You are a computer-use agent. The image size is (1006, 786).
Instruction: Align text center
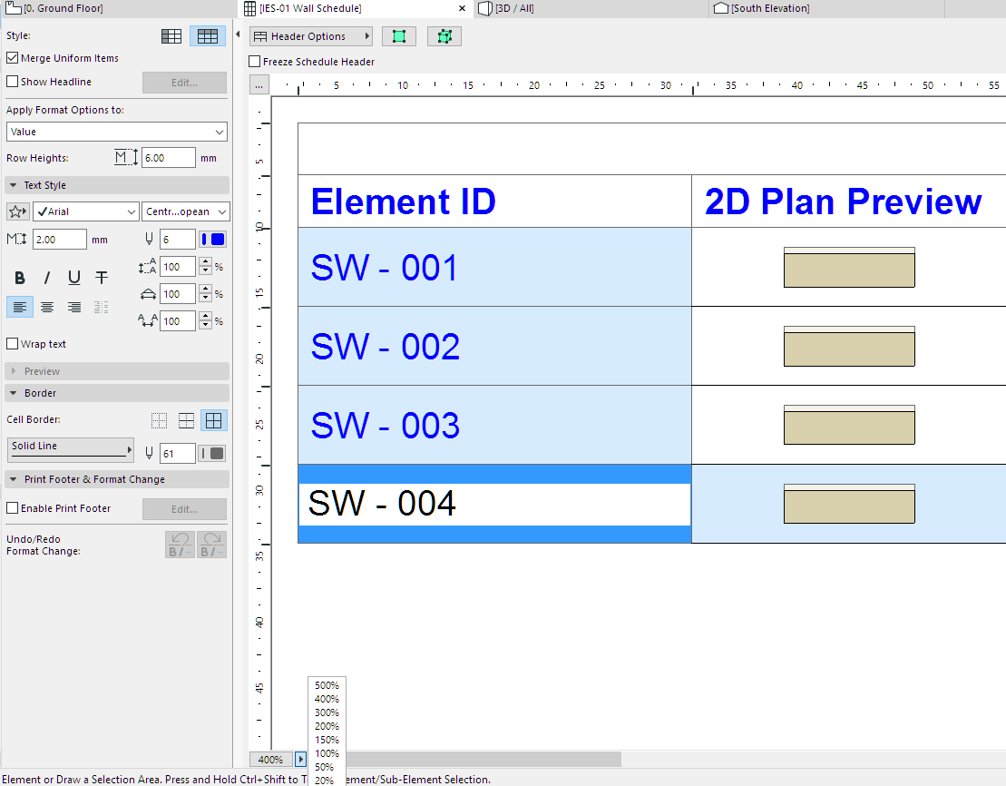(47, 307)
